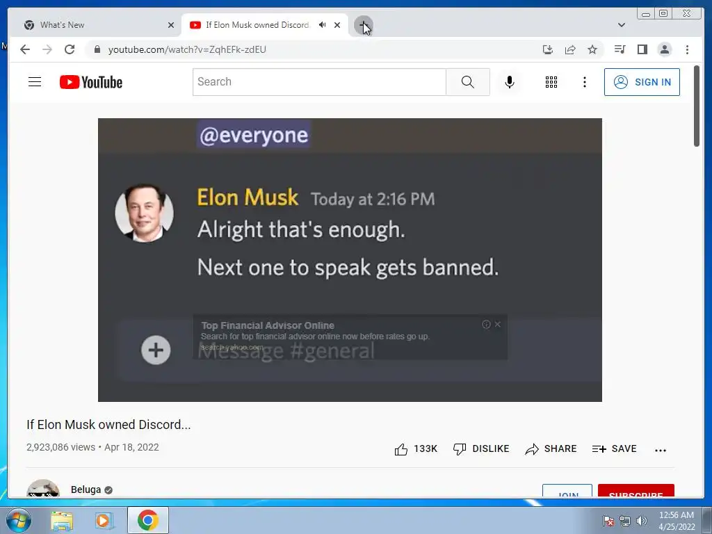The width and height of the screenshot is (712, 534).
Task: Click the search magnifier button
Action: coord(468,82)
